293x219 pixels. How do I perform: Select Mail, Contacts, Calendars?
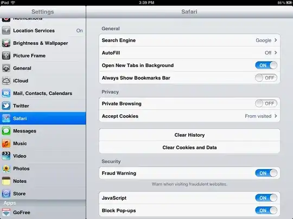click(43, 94)
